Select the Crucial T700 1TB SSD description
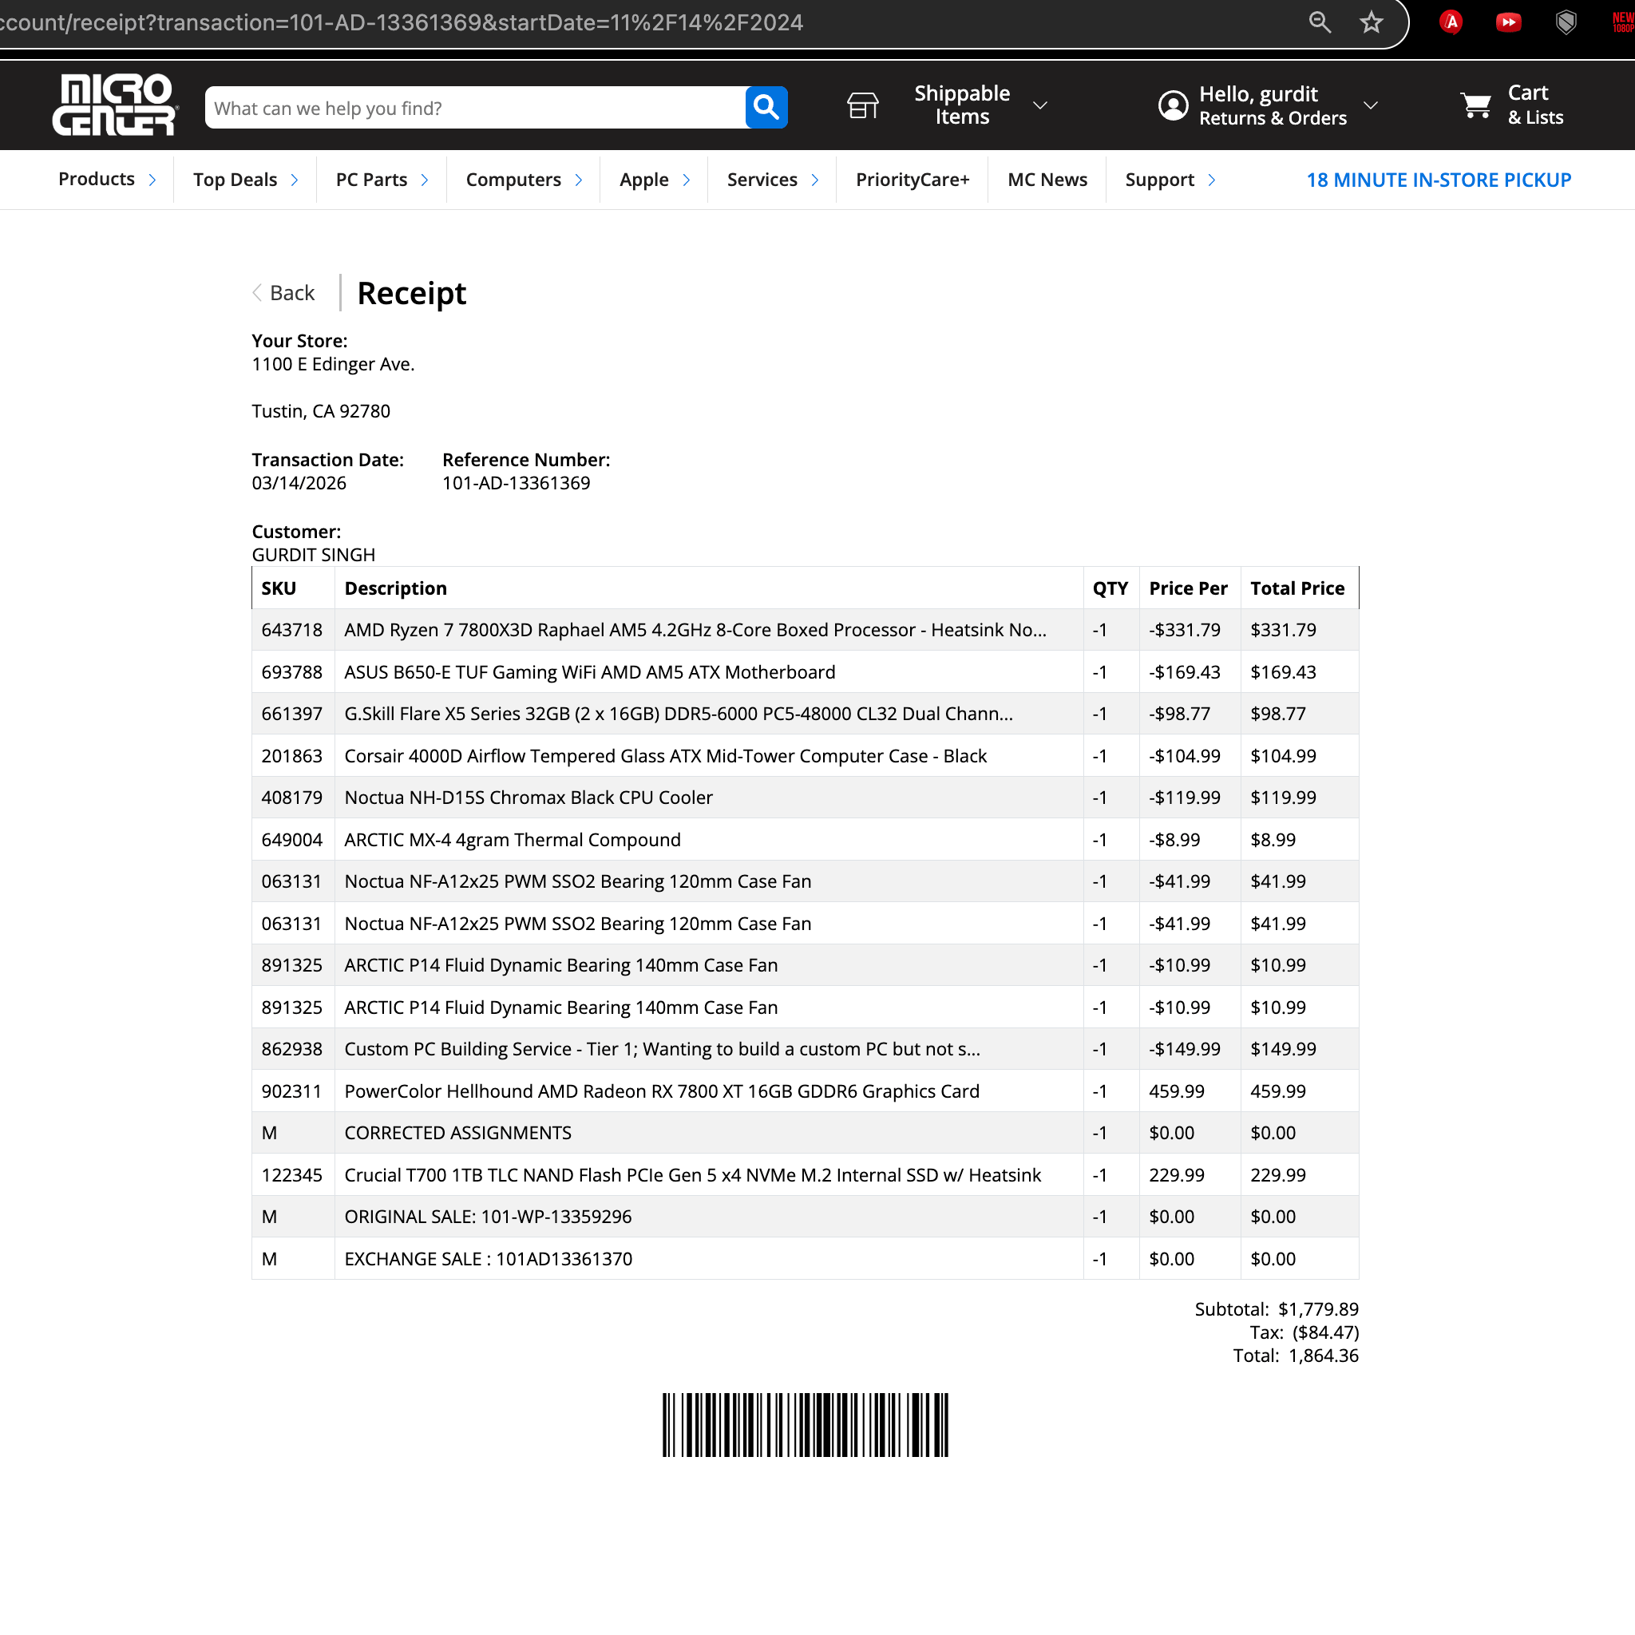This screenshot has height=1635, width=1635. 693,1174
